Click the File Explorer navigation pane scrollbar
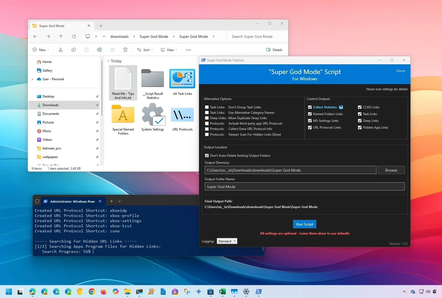 coord(102,88)
